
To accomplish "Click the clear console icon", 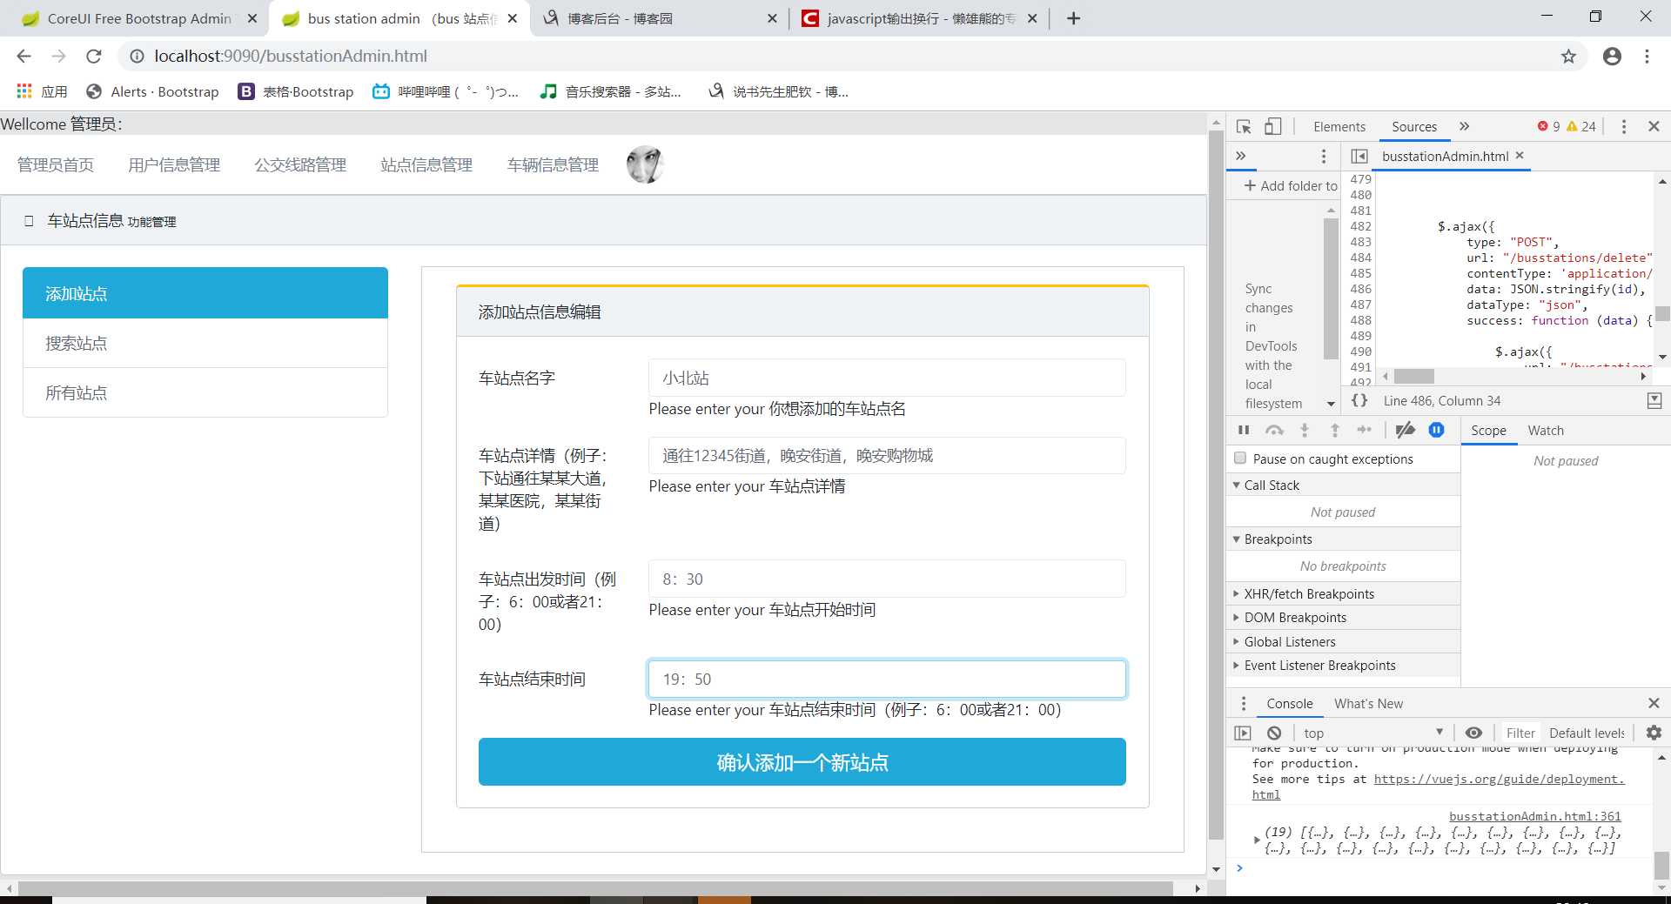I will point(1274,733).
